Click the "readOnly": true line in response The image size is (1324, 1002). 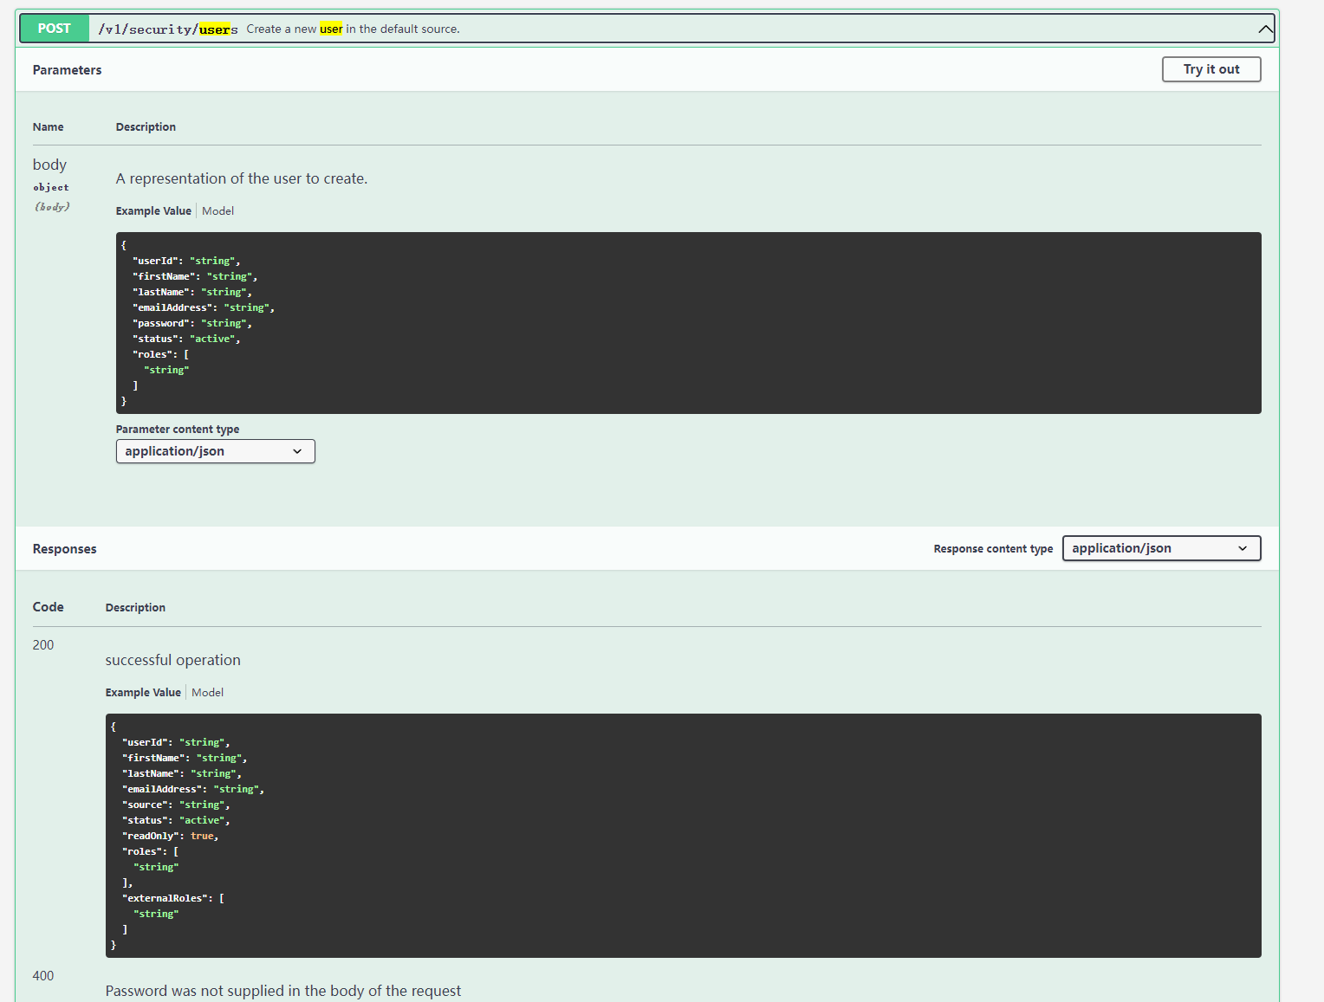[171, 836]
